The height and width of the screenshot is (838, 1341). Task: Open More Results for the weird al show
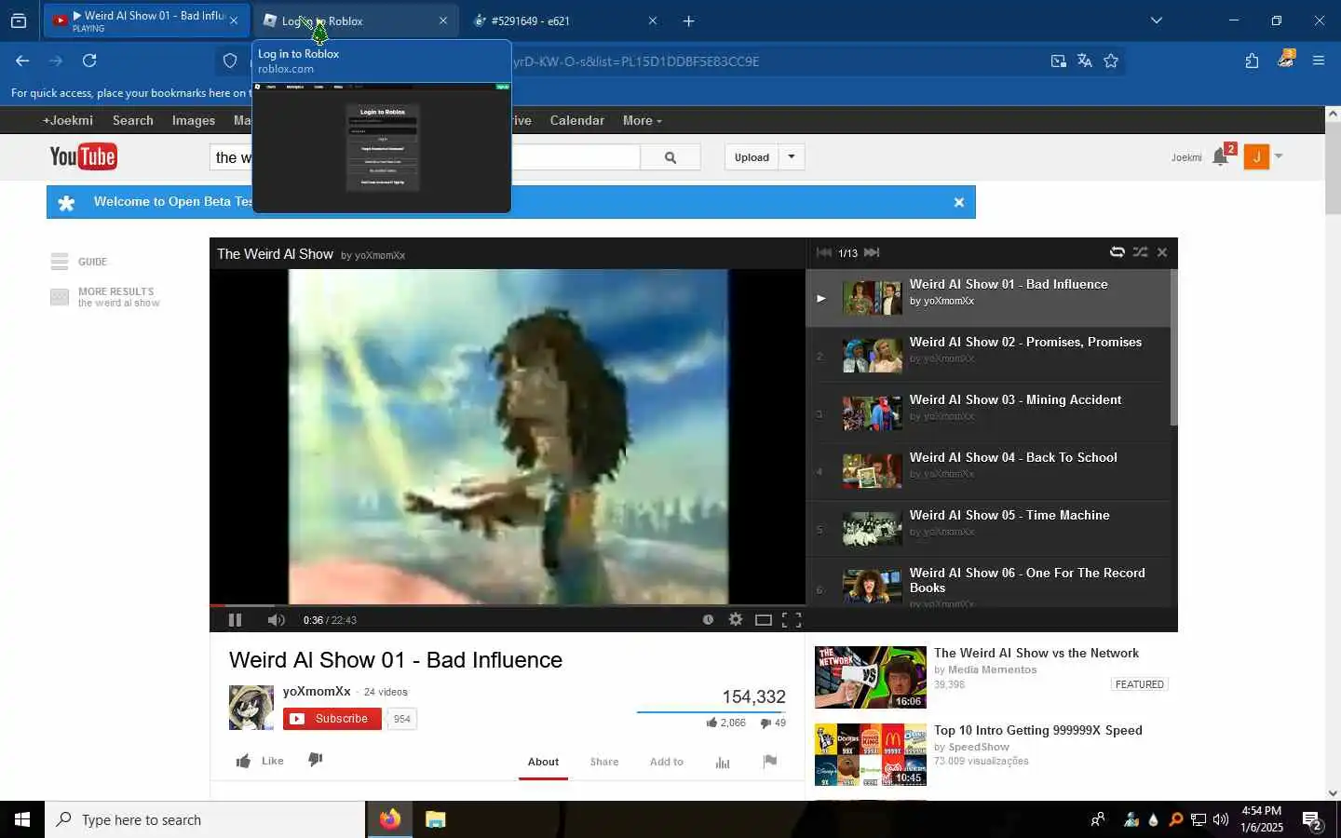click(105, 297)
